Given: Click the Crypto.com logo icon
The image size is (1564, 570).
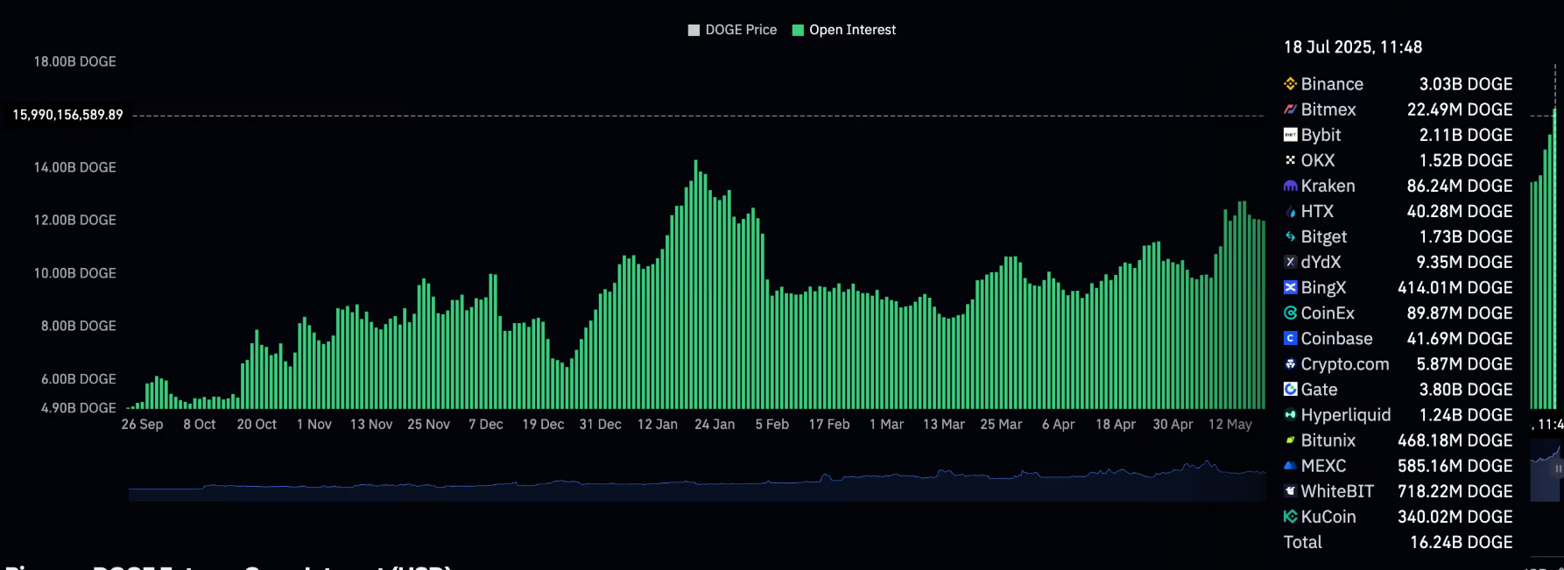Looking at the screenshot, I should coord(1290,363).
